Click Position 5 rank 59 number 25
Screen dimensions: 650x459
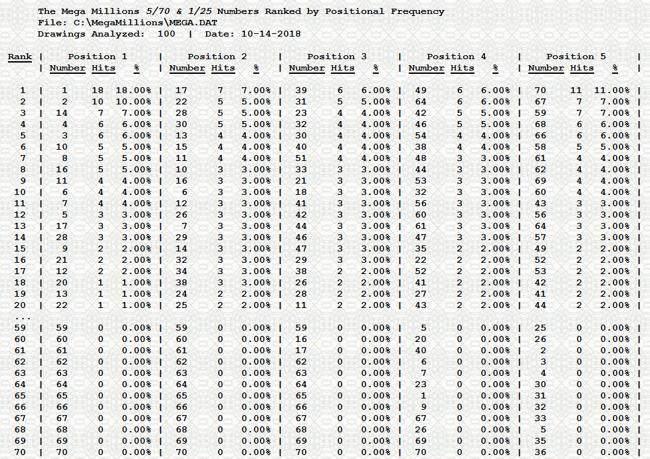540,328
